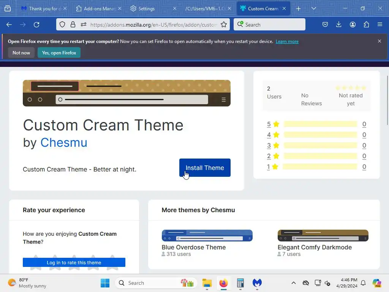Save page to Pocket

[x=325, y=25]
